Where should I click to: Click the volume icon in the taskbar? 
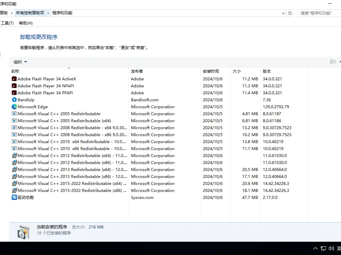click(x=331, y=248)
